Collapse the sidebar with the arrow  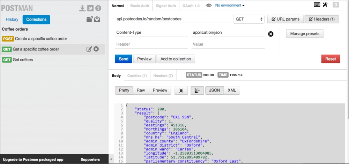click(x=111, y=159)
